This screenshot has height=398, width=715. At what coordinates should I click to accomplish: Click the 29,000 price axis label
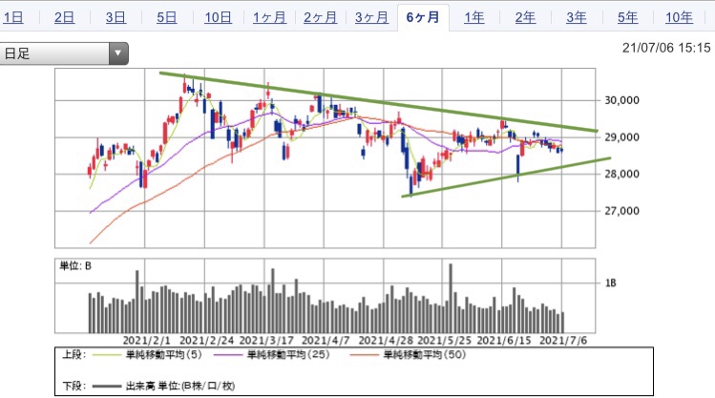click(x=622, y=137)
